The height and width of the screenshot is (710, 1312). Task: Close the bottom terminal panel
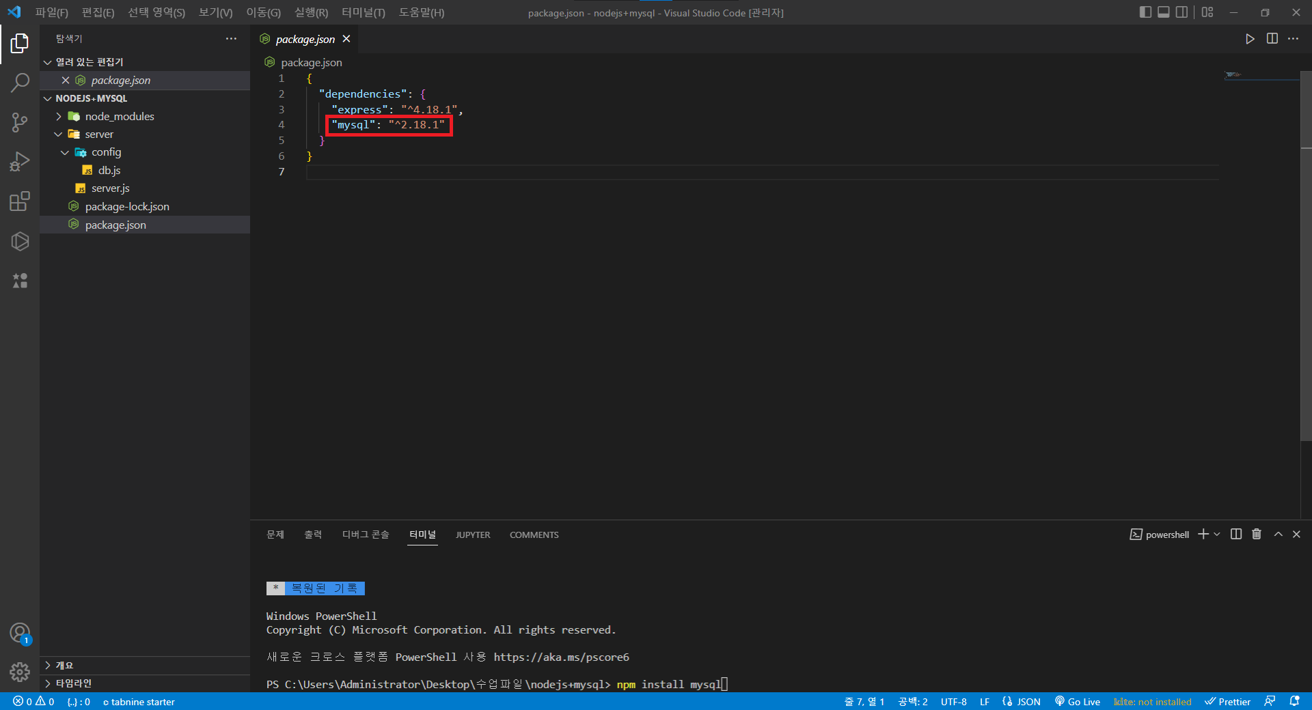(1296, 534)
